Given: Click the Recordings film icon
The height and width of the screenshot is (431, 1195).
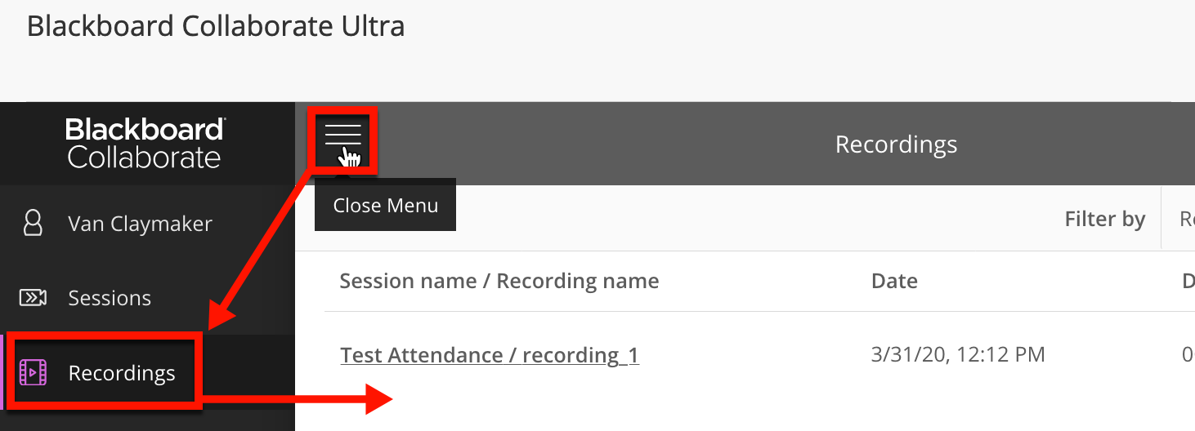Looking at the screenshot, I should tap(33, 372).
